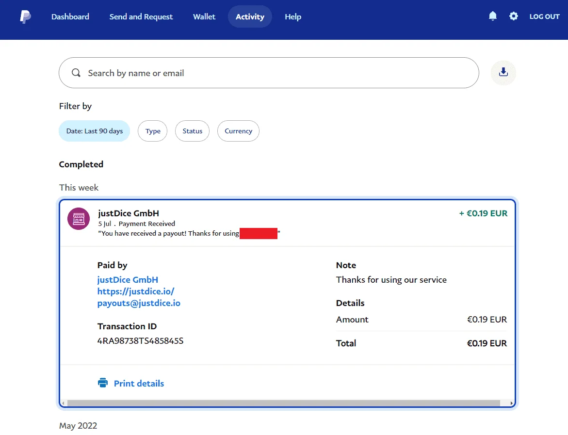Click the PayPal logo

click(25, 16)
